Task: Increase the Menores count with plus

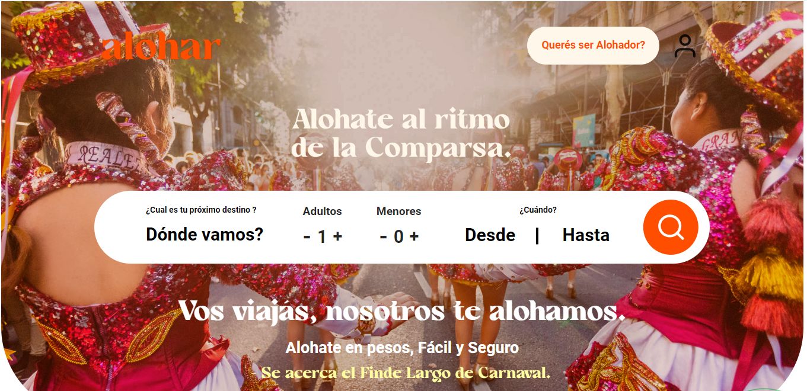Action: tap(414, 236)
